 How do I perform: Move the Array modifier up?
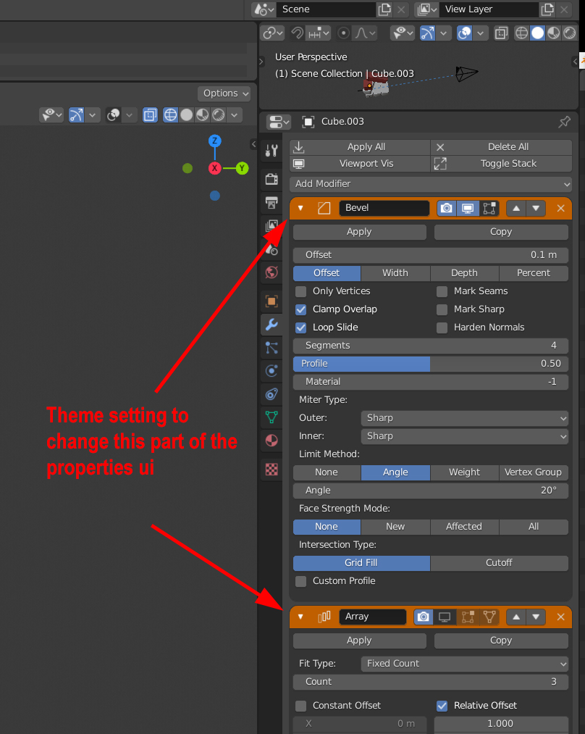[x=516, y=617]
